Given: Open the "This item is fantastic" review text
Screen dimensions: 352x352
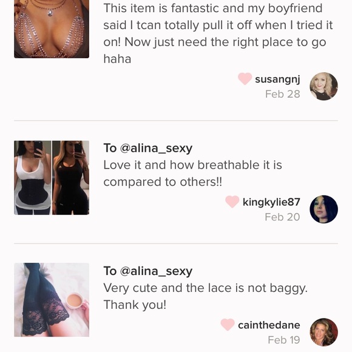Looking at the screenshot, I should [218, 33].
